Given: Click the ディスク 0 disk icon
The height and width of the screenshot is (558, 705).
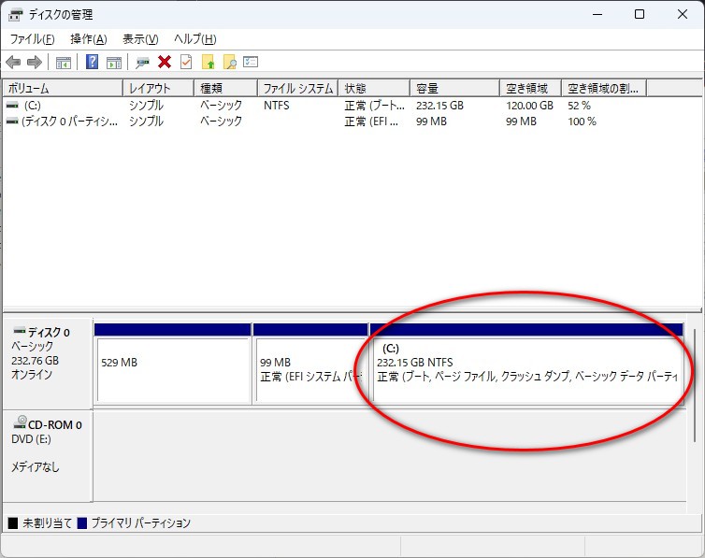Looking at the screenshot, I should (20, 331).
